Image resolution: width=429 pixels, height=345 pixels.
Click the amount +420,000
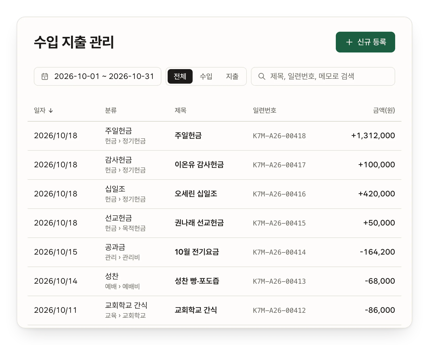click(x=376, y=194)
